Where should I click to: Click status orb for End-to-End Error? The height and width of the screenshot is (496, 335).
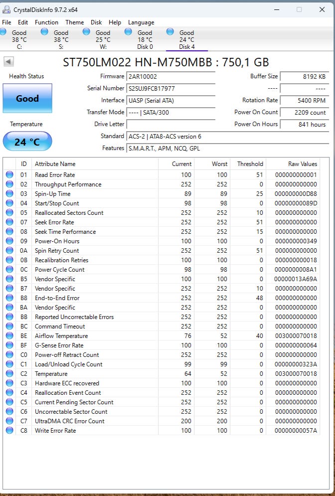click(9, 298)
